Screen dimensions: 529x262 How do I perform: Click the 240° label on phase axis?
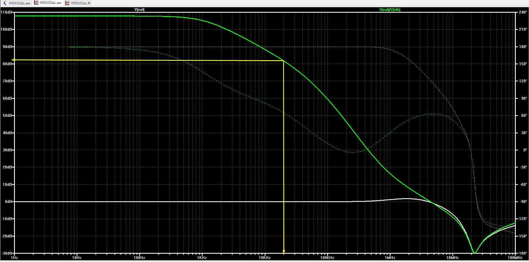pyautogui.click(x=523, y=12)
